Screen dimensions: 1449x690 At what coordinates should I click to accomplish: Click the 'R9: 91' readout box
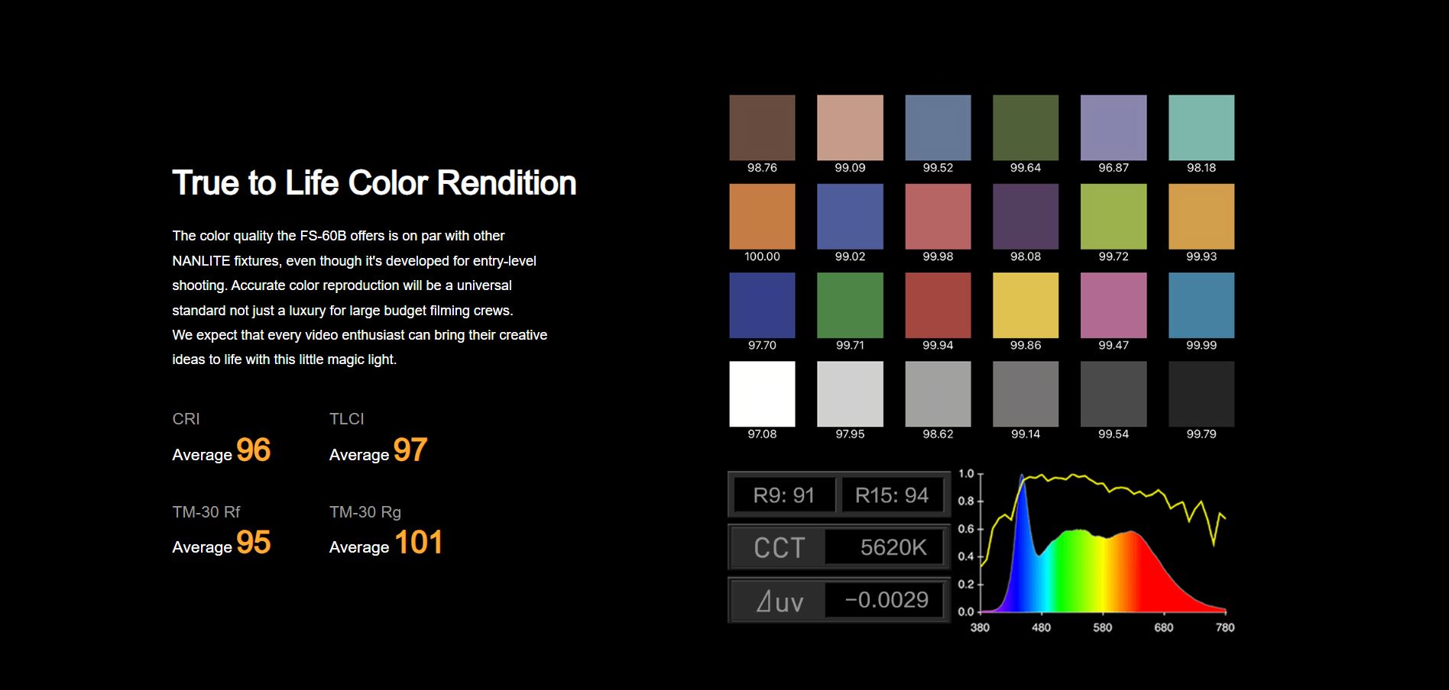pos(784,495)
